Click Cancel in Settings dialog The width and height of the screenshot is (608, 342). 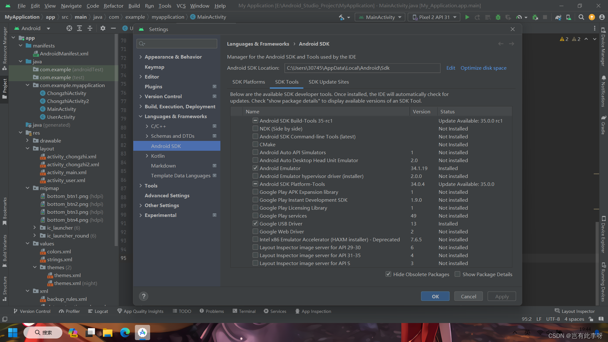(x=468, y=296)
